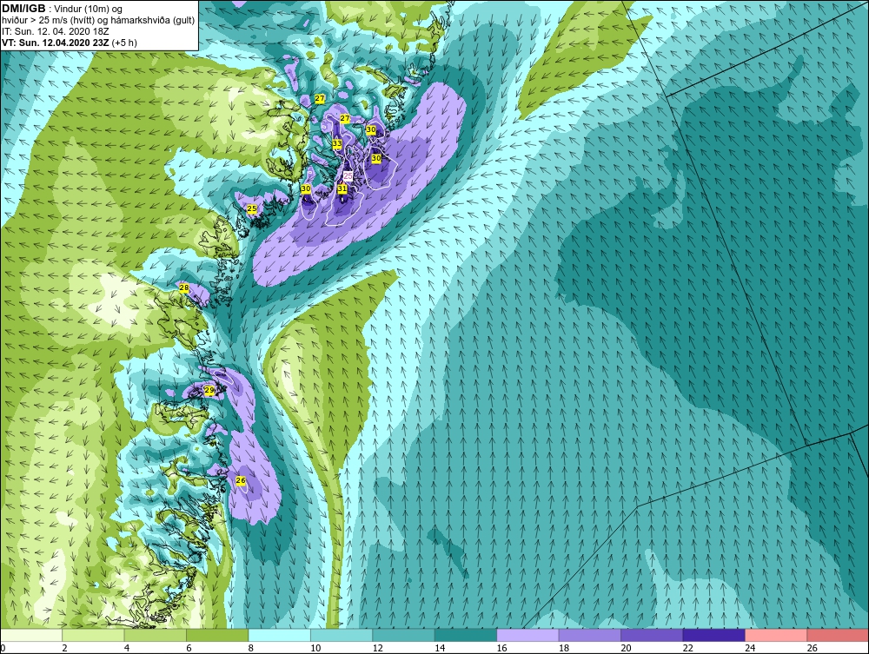The height and width of the screenshot is (654, 869).
Task: Click the yellow gust label 33
Action: coord(337,143)
